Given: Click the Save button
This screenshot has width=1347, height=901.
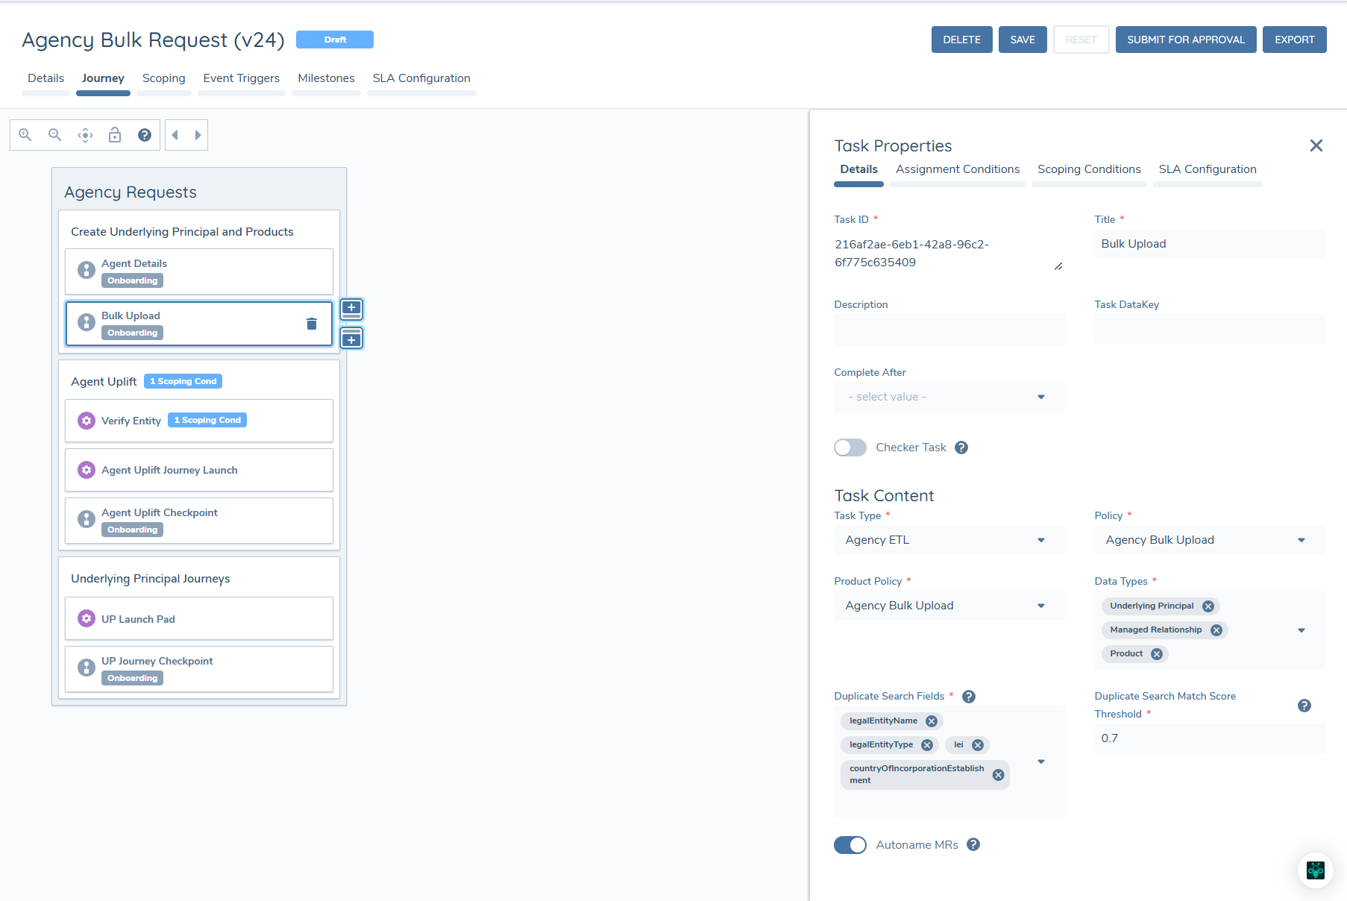Looking at the screenshot, I should tap(1023, 40).
